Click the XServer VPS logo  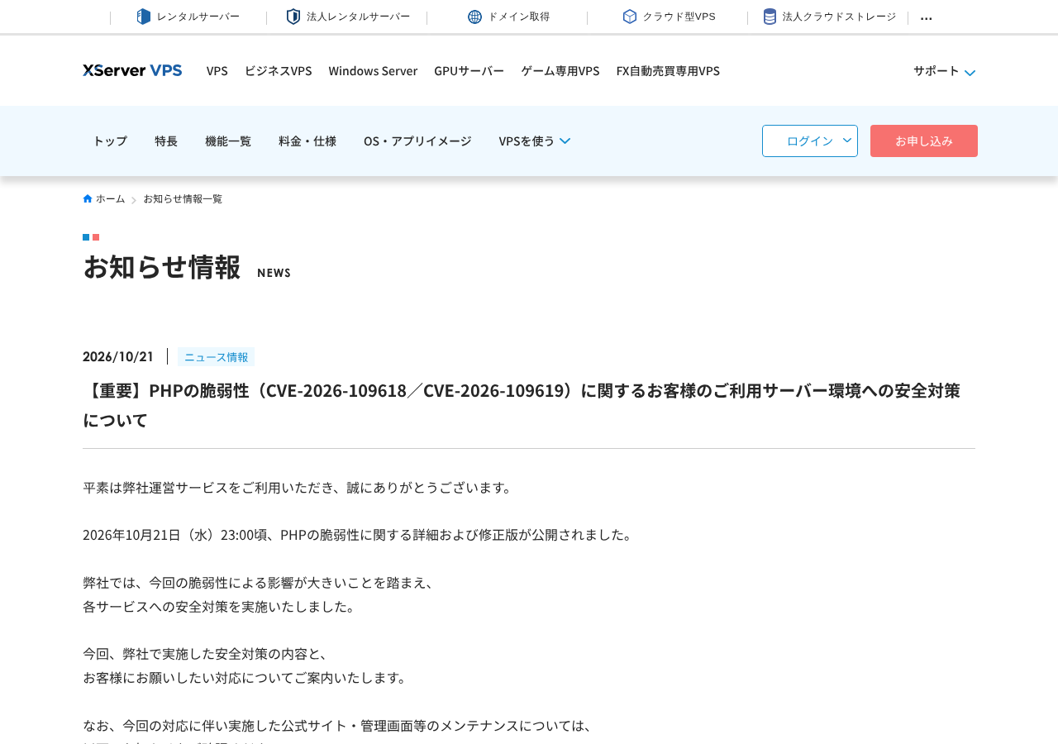coord(132,70)
